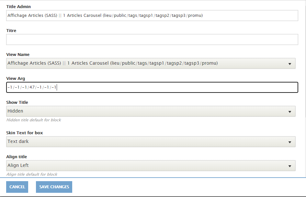Click the View Arg label
306x197 pixels.
16,78
